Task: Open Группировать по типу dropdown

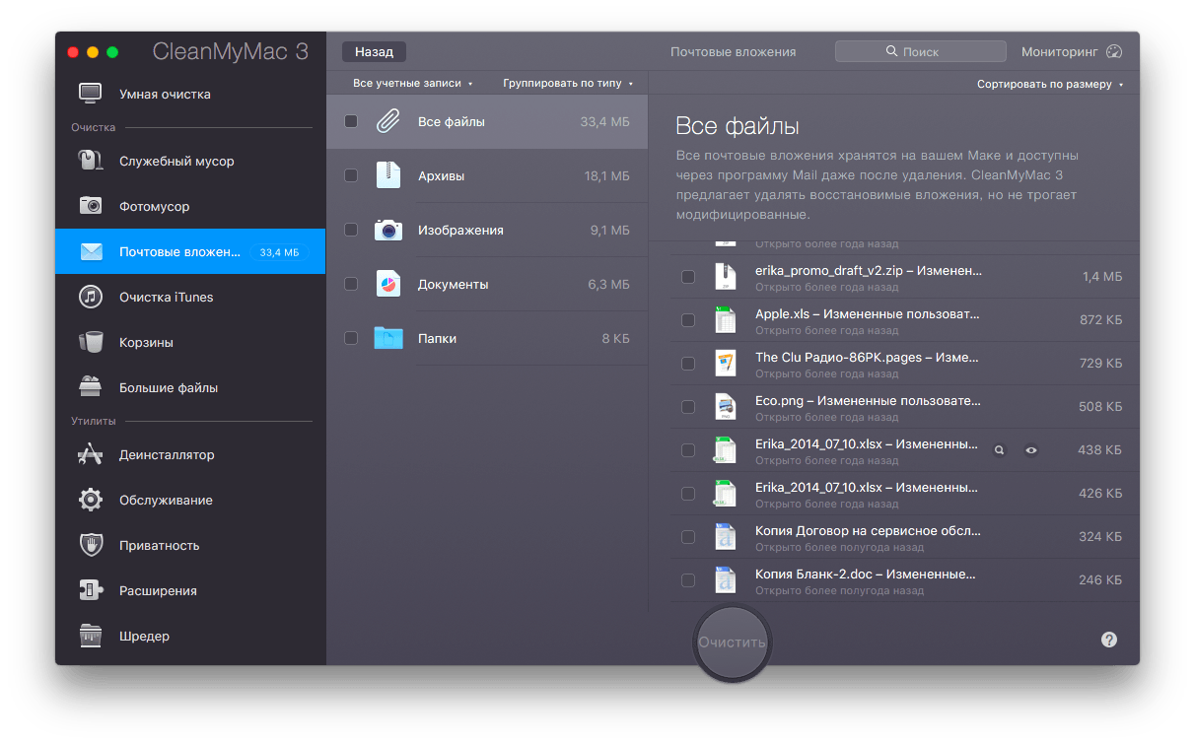Action: [x=568, y=84]
